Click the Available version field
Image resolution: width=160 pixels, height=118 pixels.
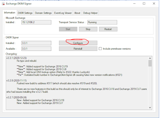[36, 49]
